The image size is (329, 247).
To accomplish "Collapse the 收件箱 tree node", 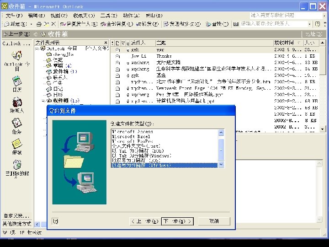I will 43,101.
